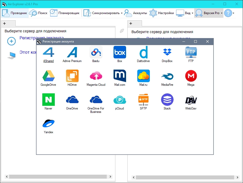Choose the GoogleDrive icon
This screenshot has height=183, width=243.
click(48, 76)
